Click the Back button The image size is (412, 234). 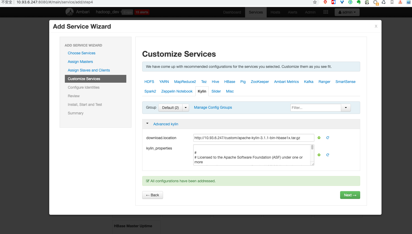point(153,195)
